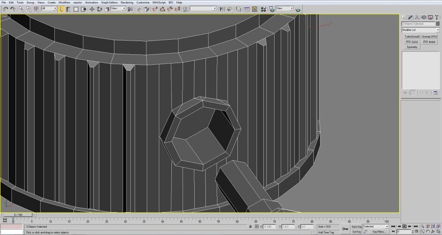Viewport: 442px width, 235px height.
Task: Toggle the selection lock padlock
Action: tap(250, 226)
